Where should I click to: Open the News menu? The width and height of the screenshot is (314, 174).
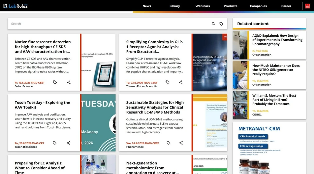[147, 6]
